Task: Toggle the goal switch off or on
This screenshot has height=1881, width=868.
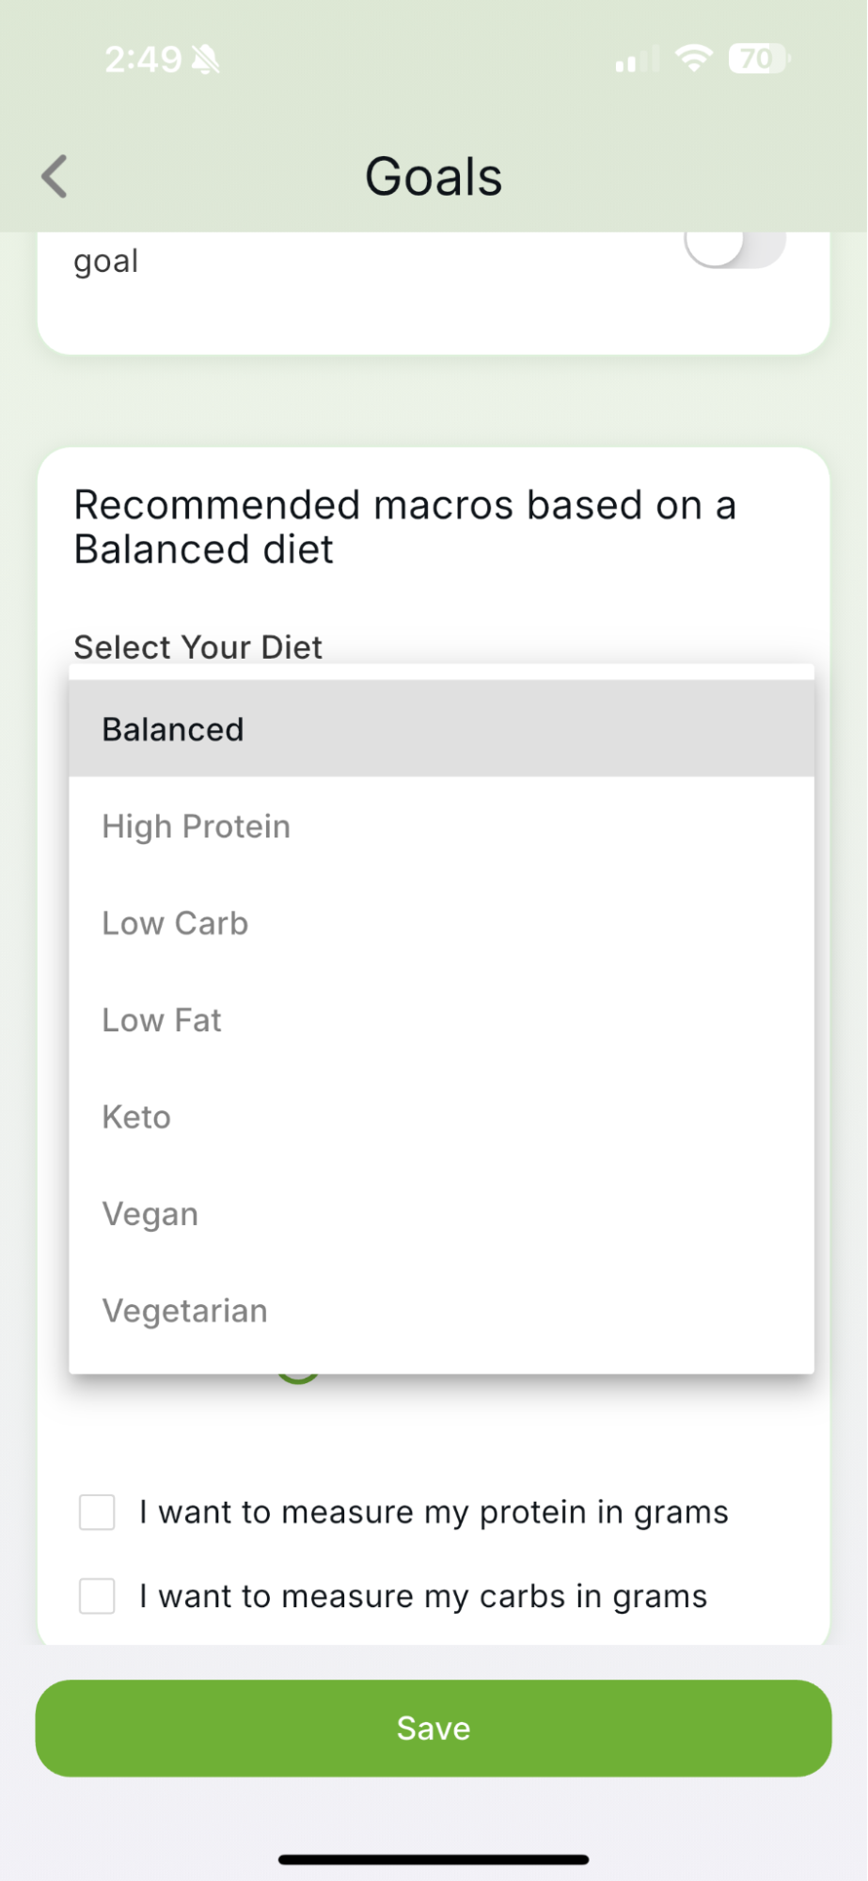Action: [x=734, y=249]
